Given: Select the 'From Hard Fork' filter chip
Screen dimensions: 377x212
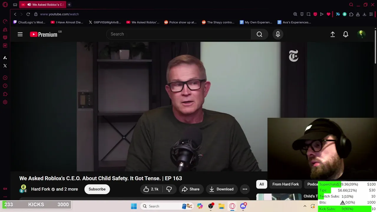Looking at the screenshot, I should tap(285, 184).
